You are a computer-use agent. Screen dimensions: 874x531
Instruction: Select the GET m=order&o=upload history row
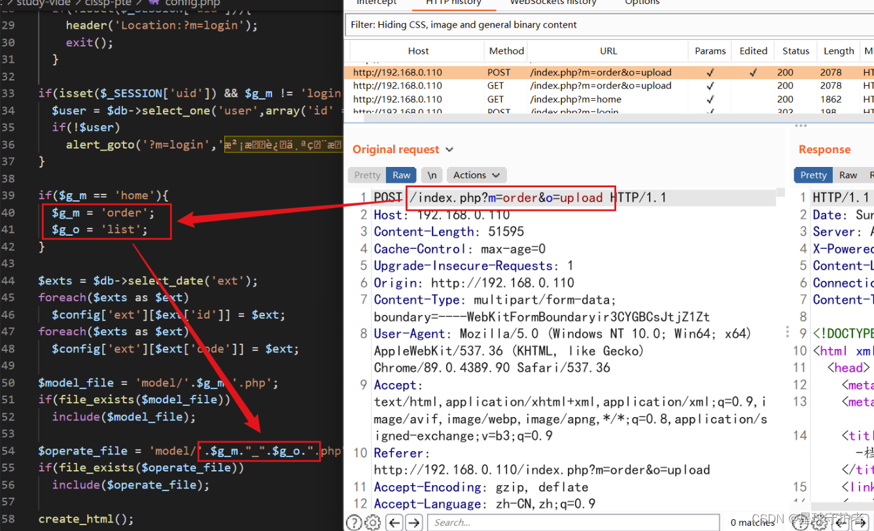pos(609,86)
